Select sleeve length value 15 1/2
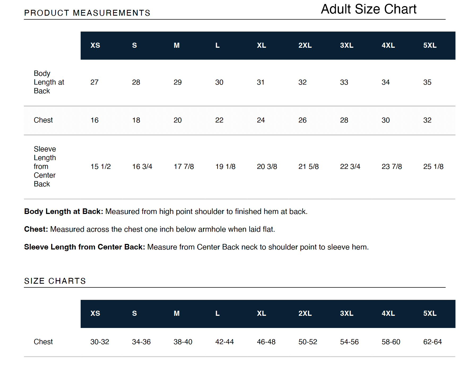Viewport: 469px width, 368px height. pyautogui.click(x=101, y=167)
